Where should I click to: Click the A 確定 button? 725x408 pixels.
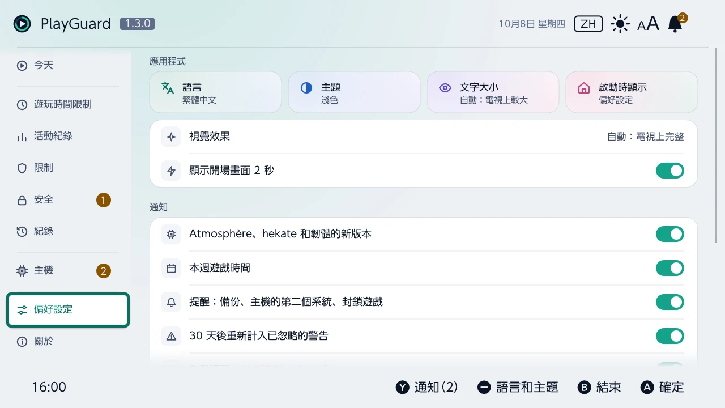click(662, 387)
